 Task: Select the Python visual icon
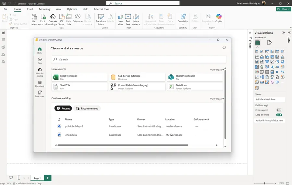coord(282,72)
